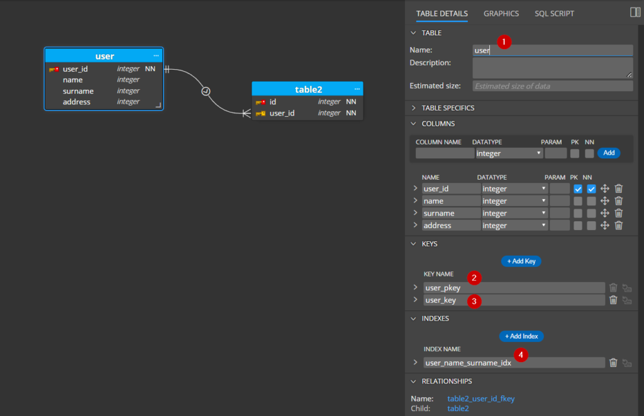Click the user_key key name field

[x=514, y=300]
